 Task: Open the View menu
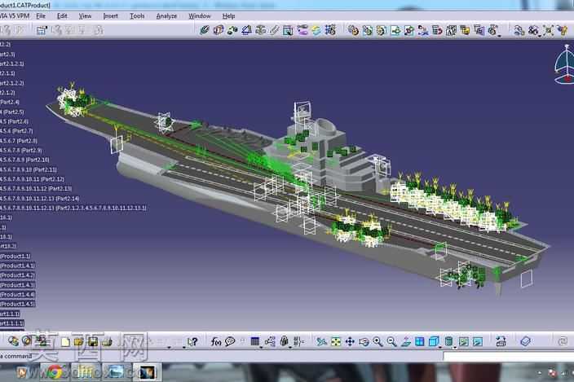(x=85, y=16)
